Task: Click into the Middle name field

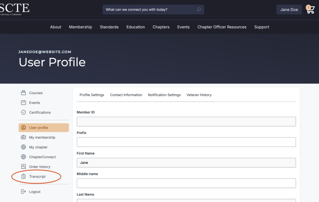Action: (186, 183)
